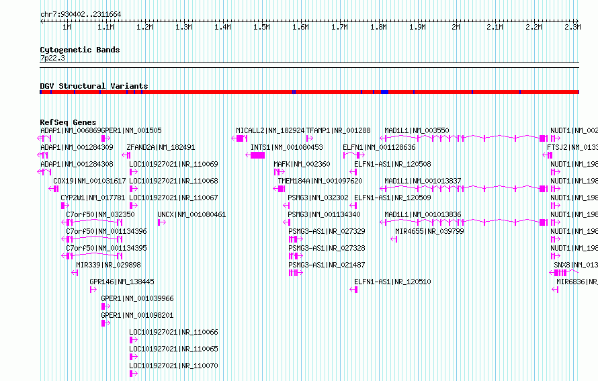Select LOC101927021|NR_110070 label

coord(173,366)
